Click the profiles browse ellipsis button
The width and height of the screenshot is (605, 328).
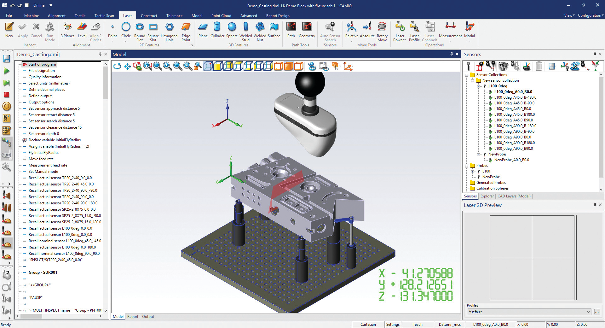[x=597, y=312]
